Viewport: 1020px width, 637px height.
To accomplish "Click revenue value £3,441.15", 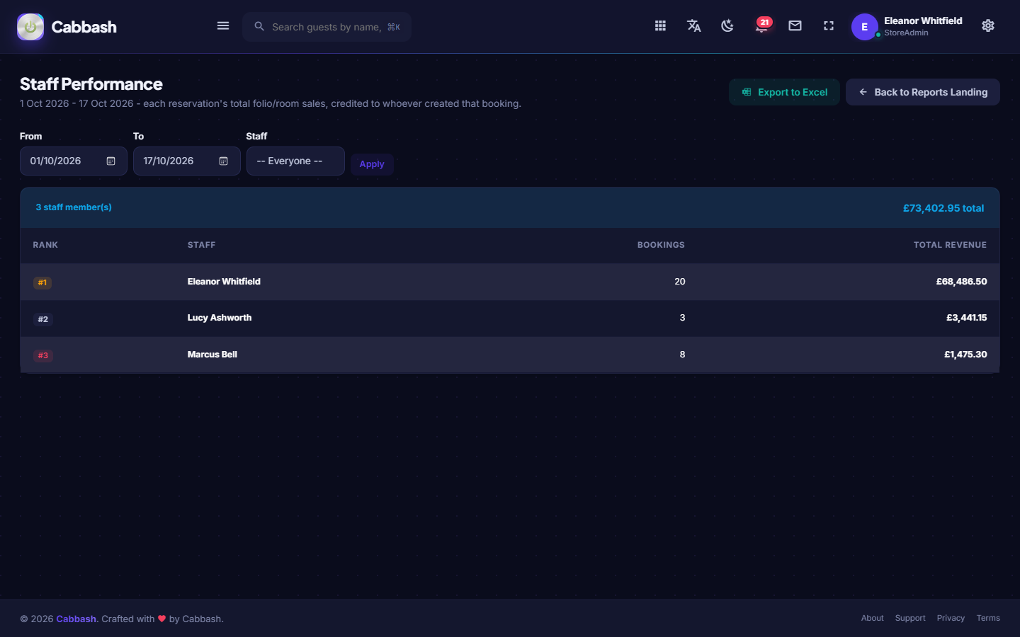I will coord(966,318).
